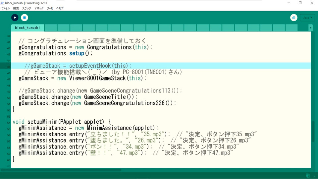Restore down the Processing window
The image size is (318, 179).
click(300, 3)
